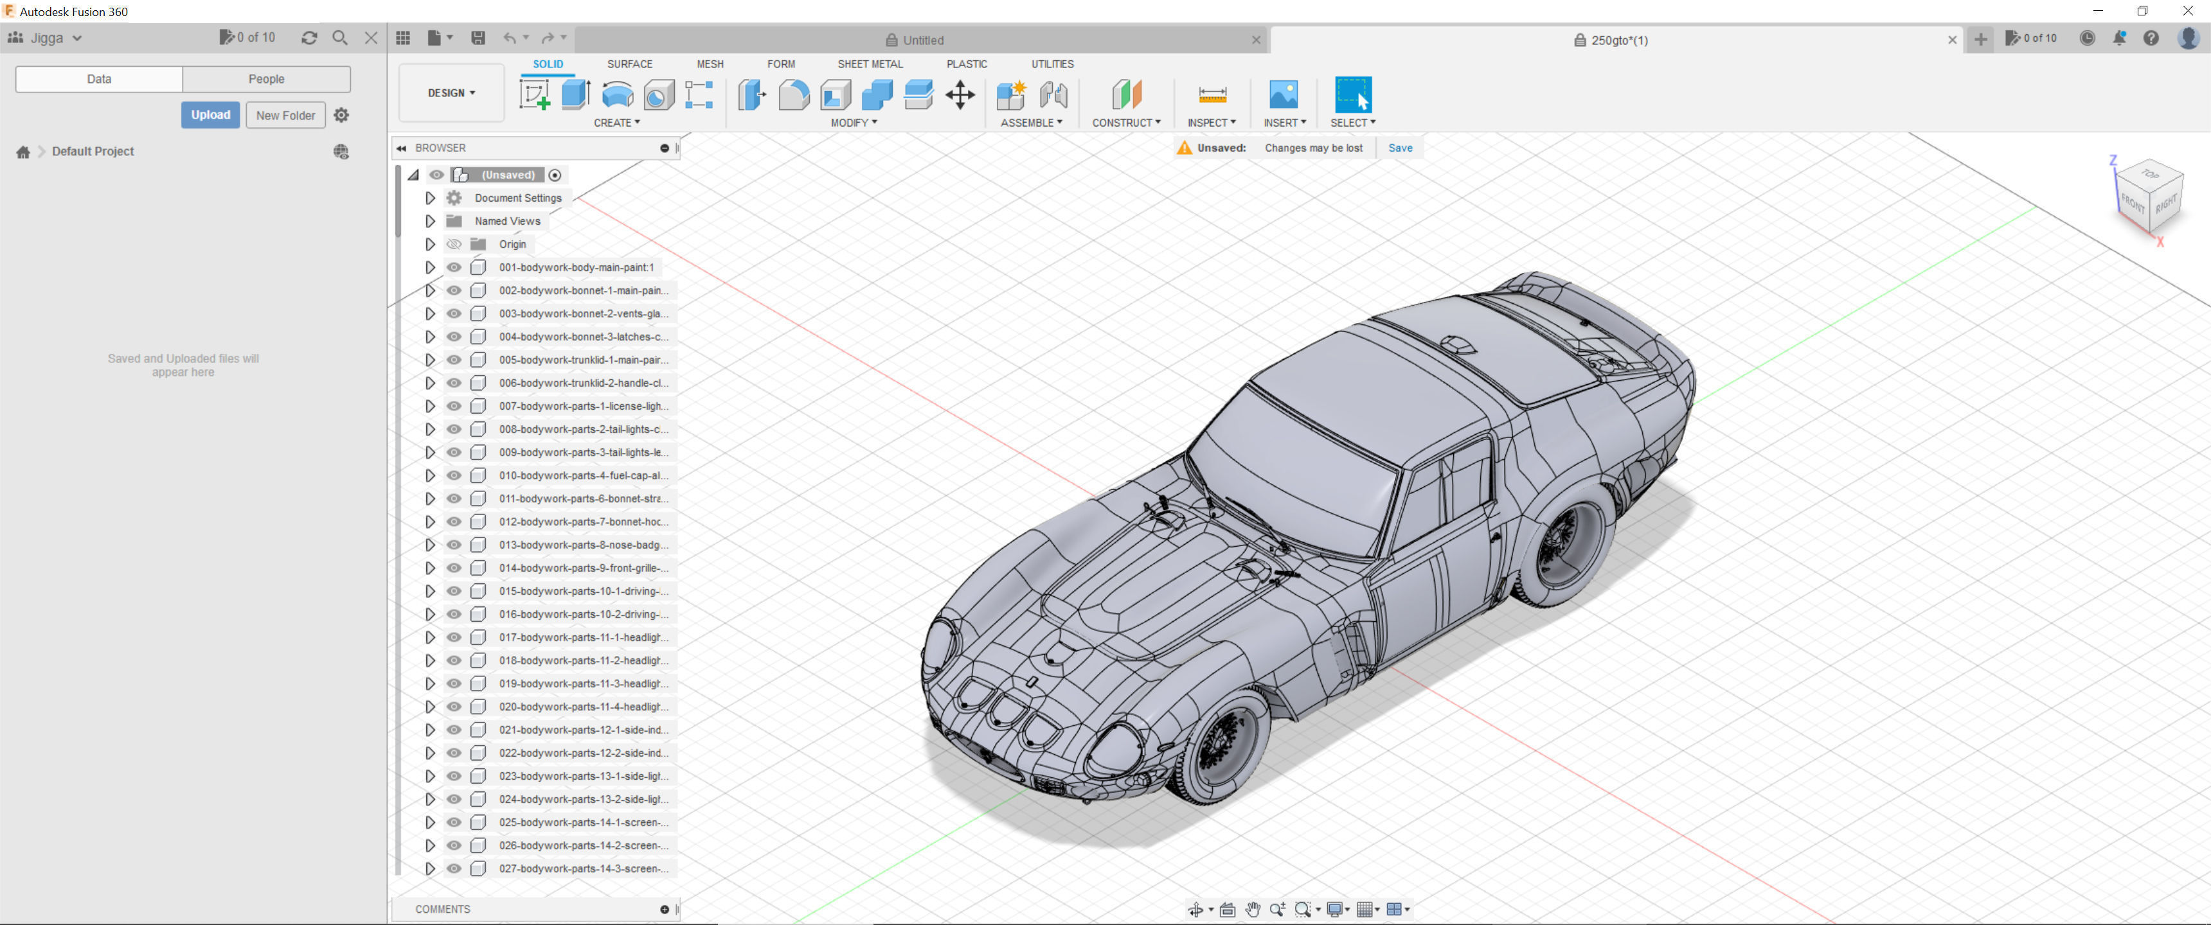Screen dimensions: 2211x925
Task: Hide the 001-bodywork-body-main-paint component
Action: [x=454, y=268]
